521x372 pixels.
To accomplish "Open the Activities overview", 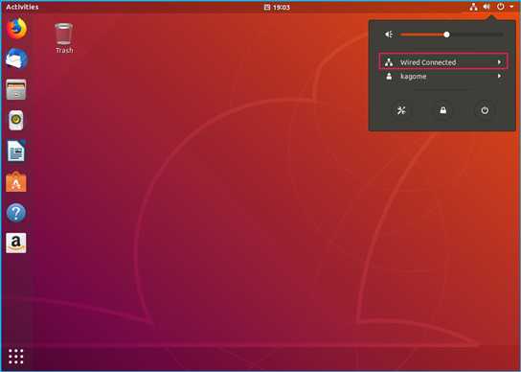I will [22, 7].
